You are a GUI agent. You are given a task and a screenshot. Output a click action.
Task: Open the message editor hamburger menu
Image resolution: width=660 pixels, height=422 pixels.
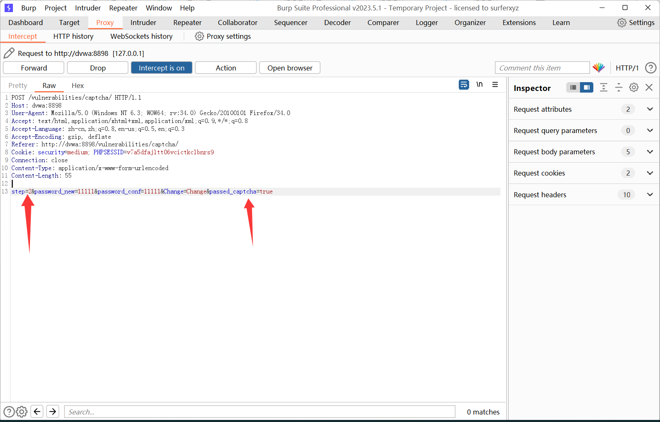pyautogui.click(x=495, y=85)
